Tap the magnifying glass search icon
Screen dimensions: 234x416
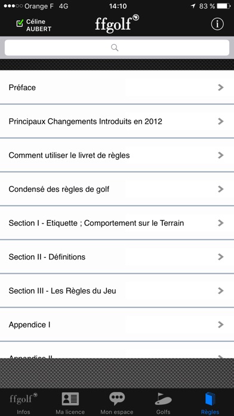115,48
